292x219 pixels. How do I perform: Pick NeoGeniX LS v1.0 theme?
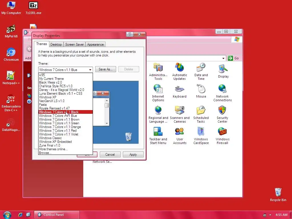click(x=66, y=101)
